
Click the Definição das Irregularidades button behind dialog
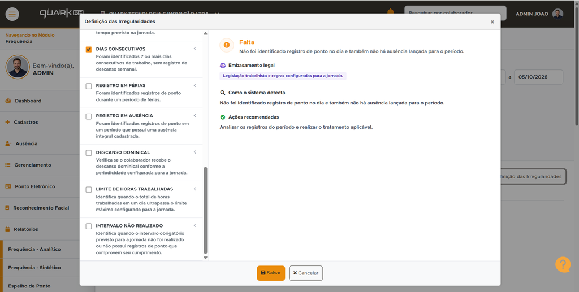point(533,177)
